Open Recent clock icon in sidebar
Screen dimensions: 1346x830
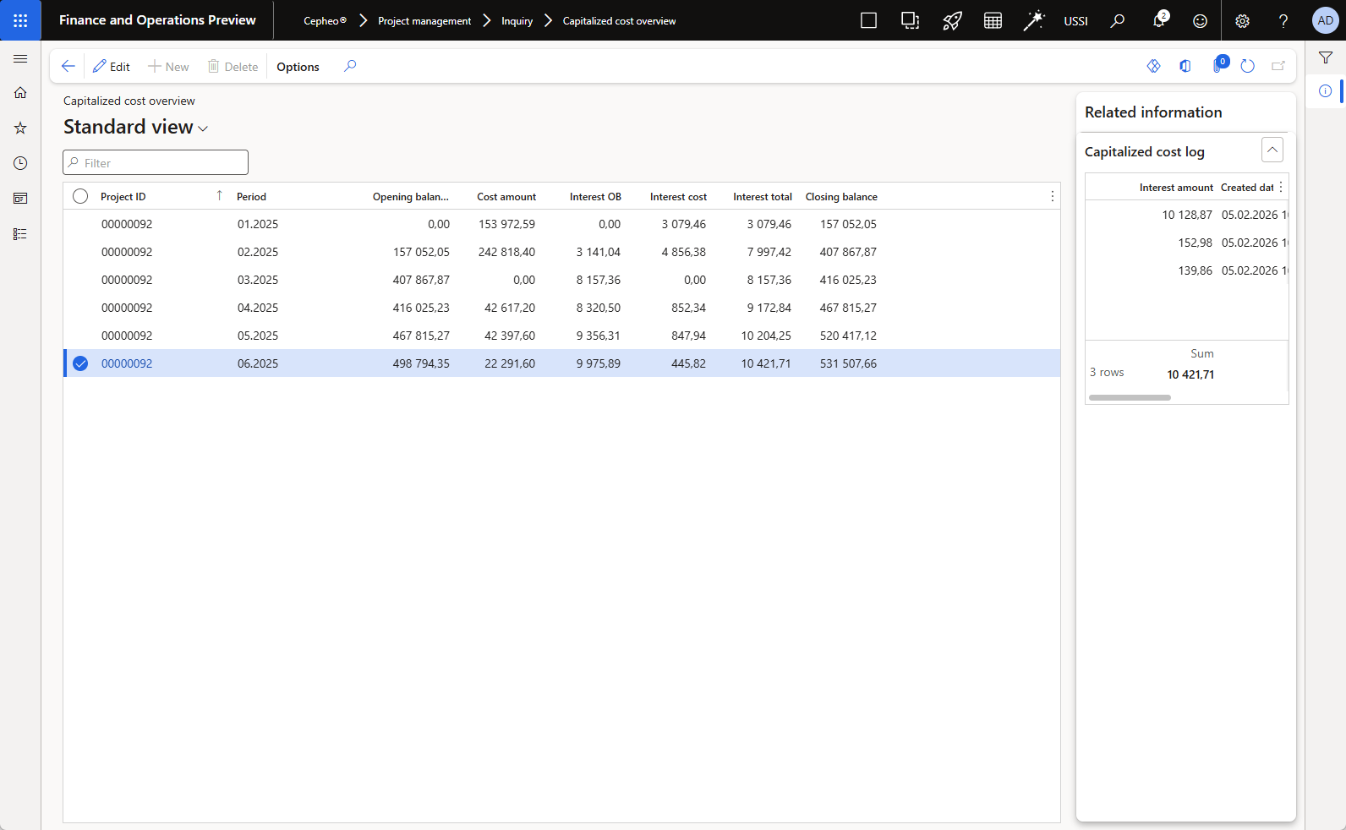click(20, 163)
